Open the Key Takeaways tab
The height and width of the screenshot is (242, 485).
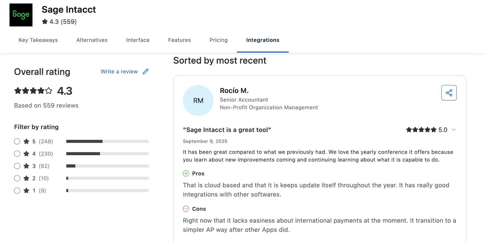[x=38, y=40]
